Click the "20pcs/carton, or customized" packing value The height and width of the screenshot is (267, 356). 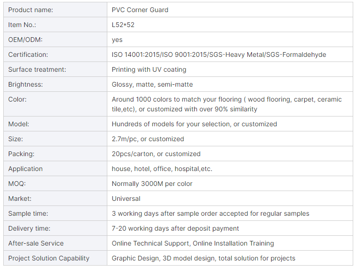tap(156, 154)
